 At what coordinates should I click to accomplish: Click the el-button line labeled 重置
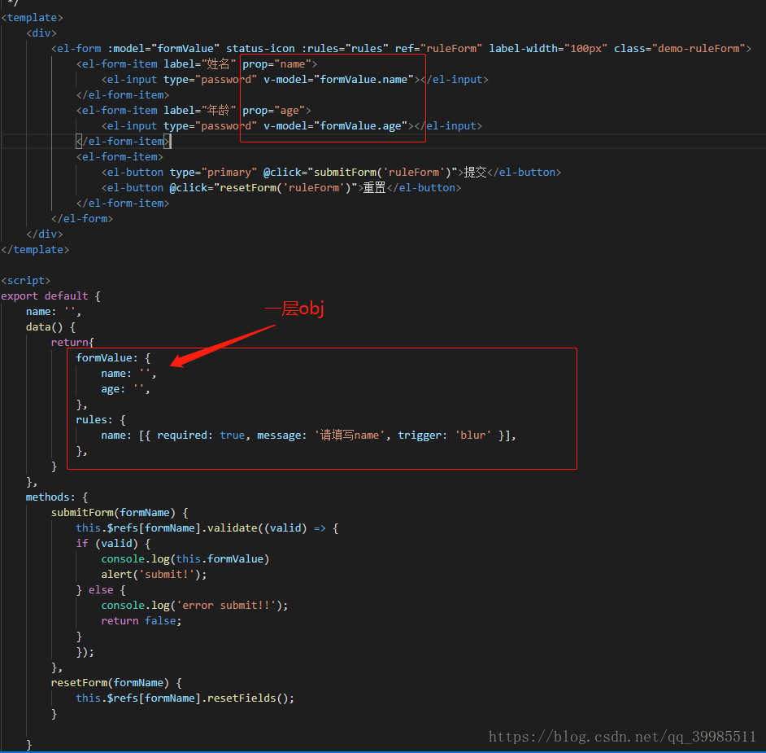[281, 188]
